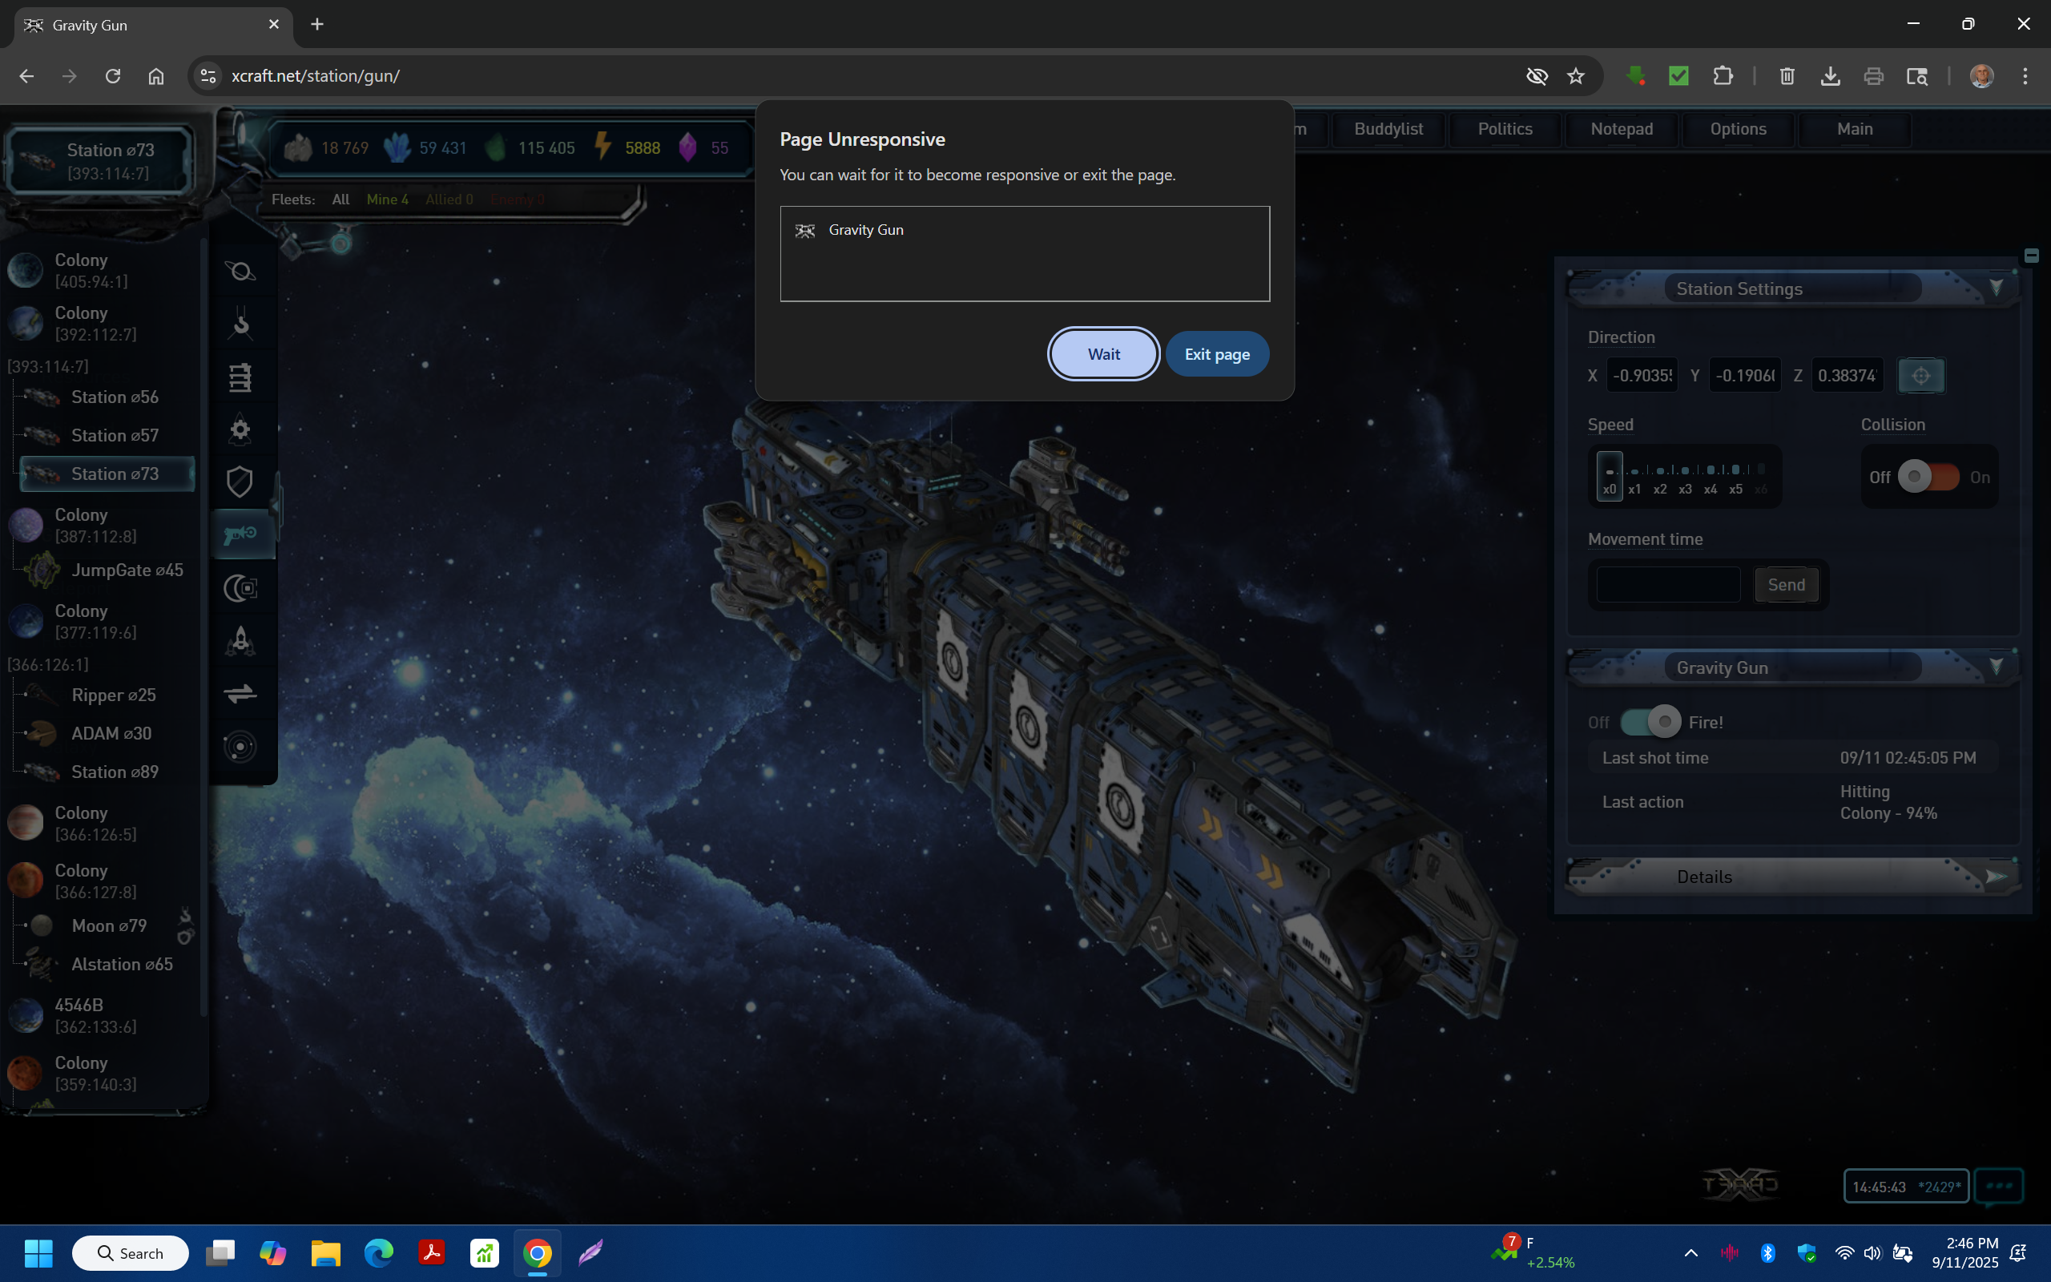Viewport: 2051px width, 1282px height.
Task: Click the Movement time input field
Action: 1668,585
